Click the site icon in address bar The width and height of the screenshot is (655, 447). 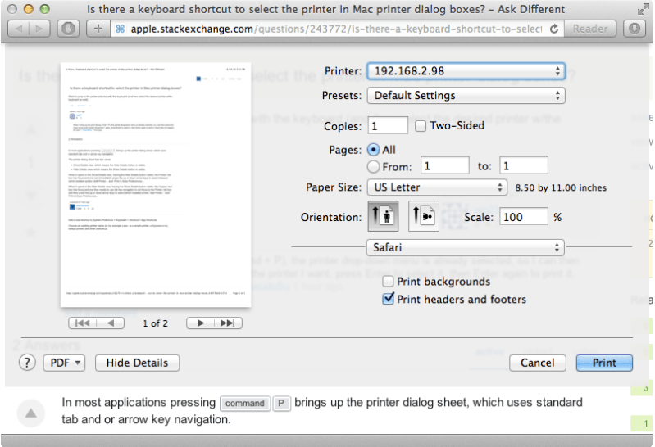pyautogui.click(x=121, y=29)
